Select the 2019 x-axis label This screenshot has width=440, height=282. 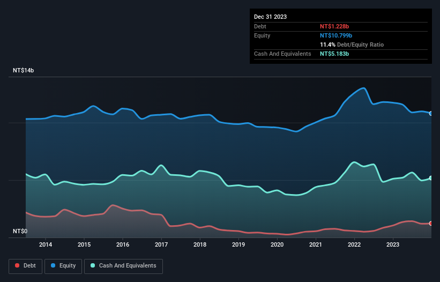pos(238,244)
